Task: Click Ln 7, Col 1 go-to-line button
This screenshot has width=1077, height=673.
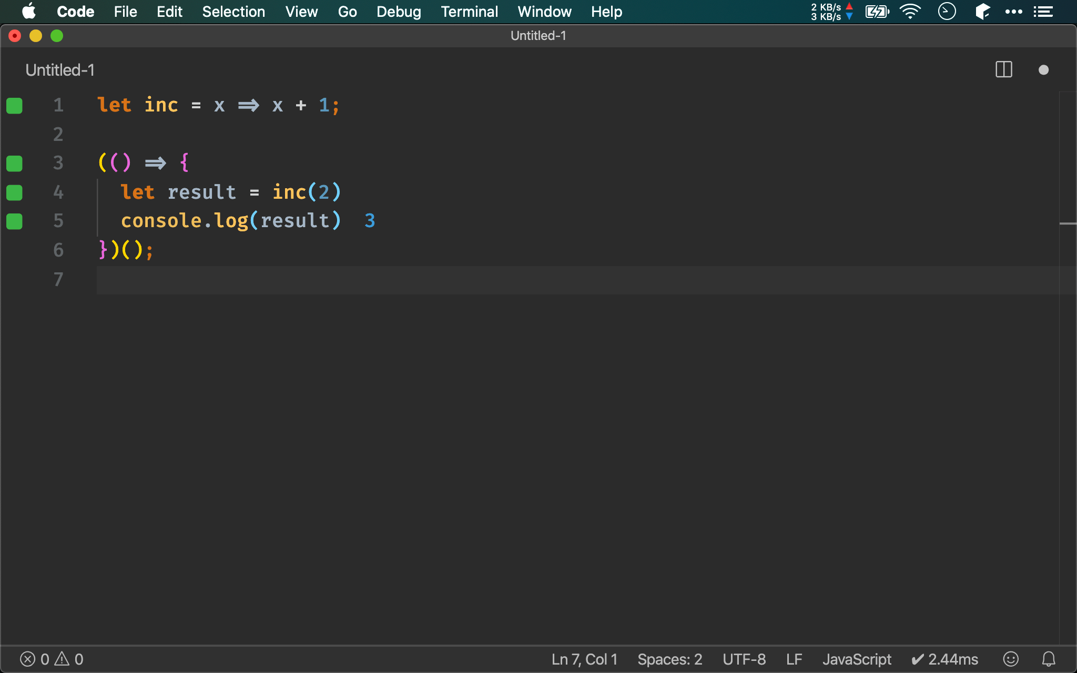Action: click(x=584, y=659)
